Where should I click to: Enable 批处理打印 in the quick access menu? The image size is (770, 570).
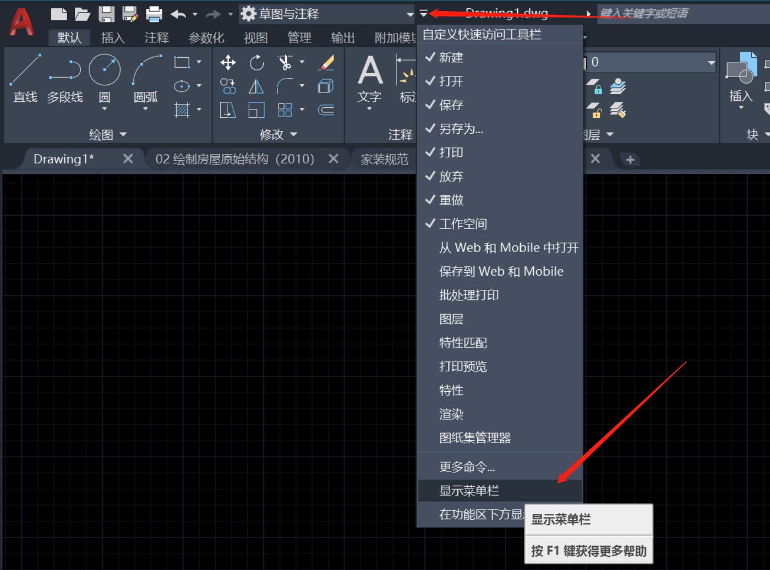[468, 295]
